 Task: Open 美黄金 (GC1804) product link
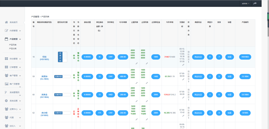click(x=45, y=96)
